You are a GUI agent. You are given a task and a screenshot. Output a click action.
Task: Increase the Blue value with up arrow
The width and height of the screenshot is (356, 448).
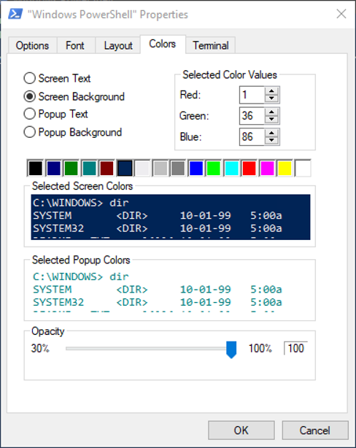271,133
